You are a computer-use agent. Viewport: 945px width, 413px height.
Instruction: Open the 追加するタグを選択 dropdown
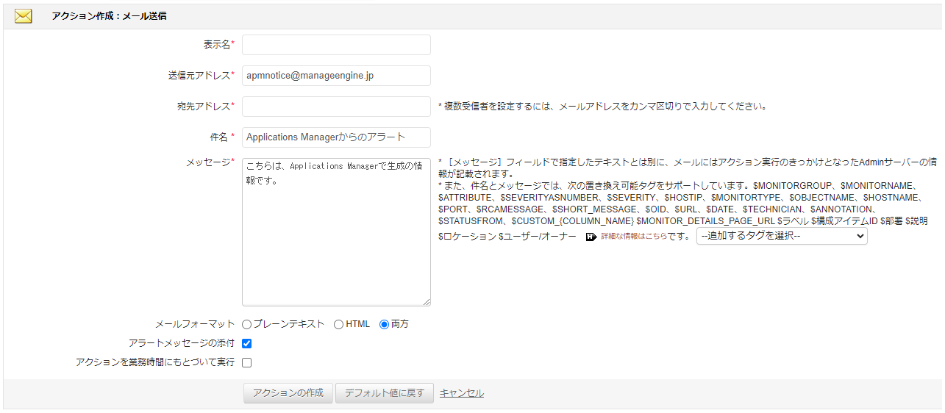point(781,236)
